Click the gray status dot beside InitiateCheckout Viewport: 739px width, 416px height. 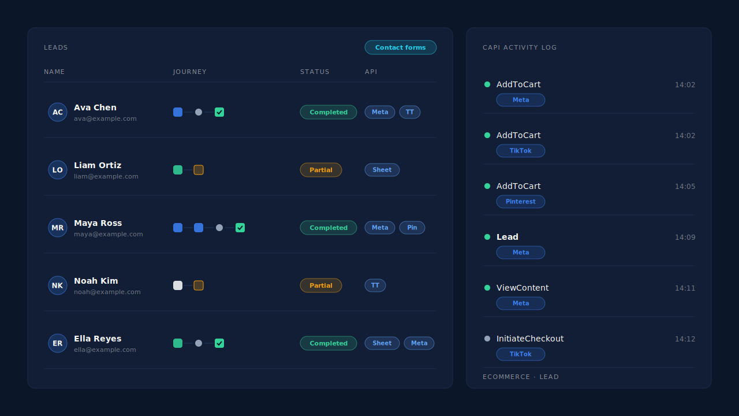pyautogui.click(x=487, y=339)
